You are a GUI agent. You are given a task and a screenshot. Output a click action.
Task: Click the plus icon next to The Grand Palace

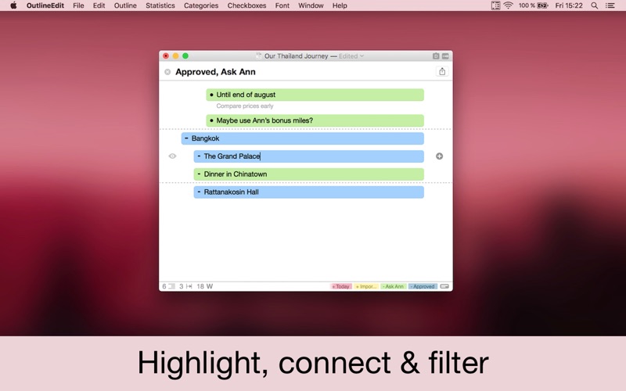pos(439,156)
